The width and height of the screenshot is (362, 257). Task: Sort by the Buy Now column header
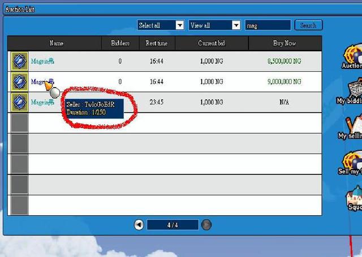285,43
